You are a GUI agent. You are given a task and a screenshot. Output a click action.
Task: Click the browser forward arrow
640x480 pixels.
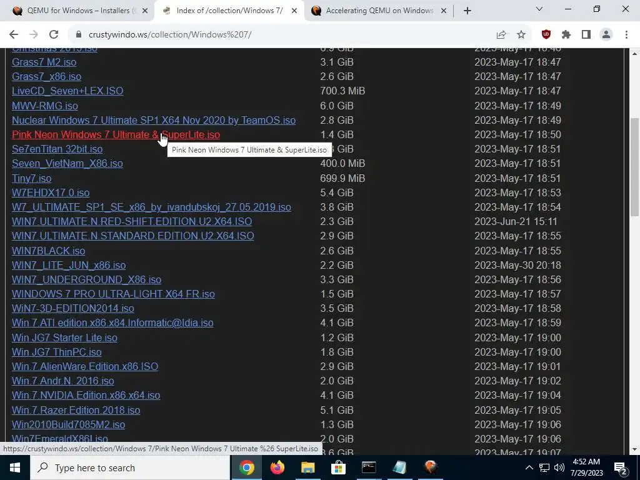click(x=34, y=35)
